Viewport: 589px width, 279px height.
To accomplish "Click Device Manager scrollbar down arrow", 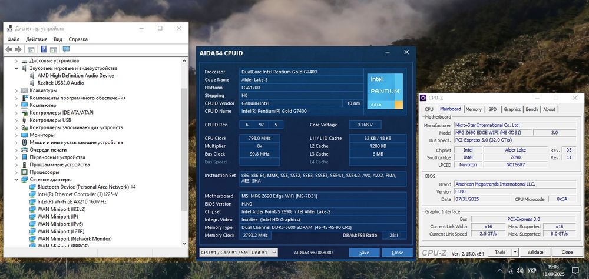I will (x=184, y=243).
